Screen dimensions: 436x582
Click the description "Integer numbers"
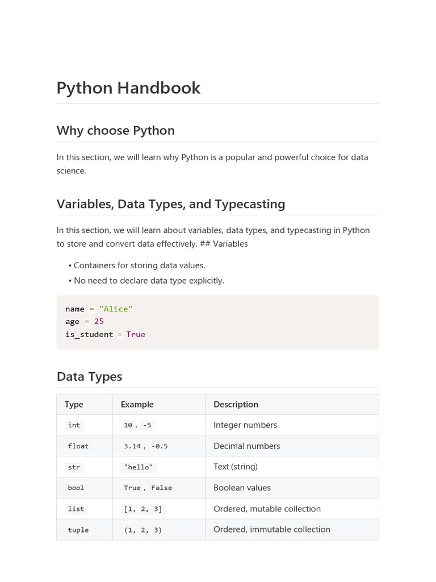pyautogui.click(x=245, y=425)
